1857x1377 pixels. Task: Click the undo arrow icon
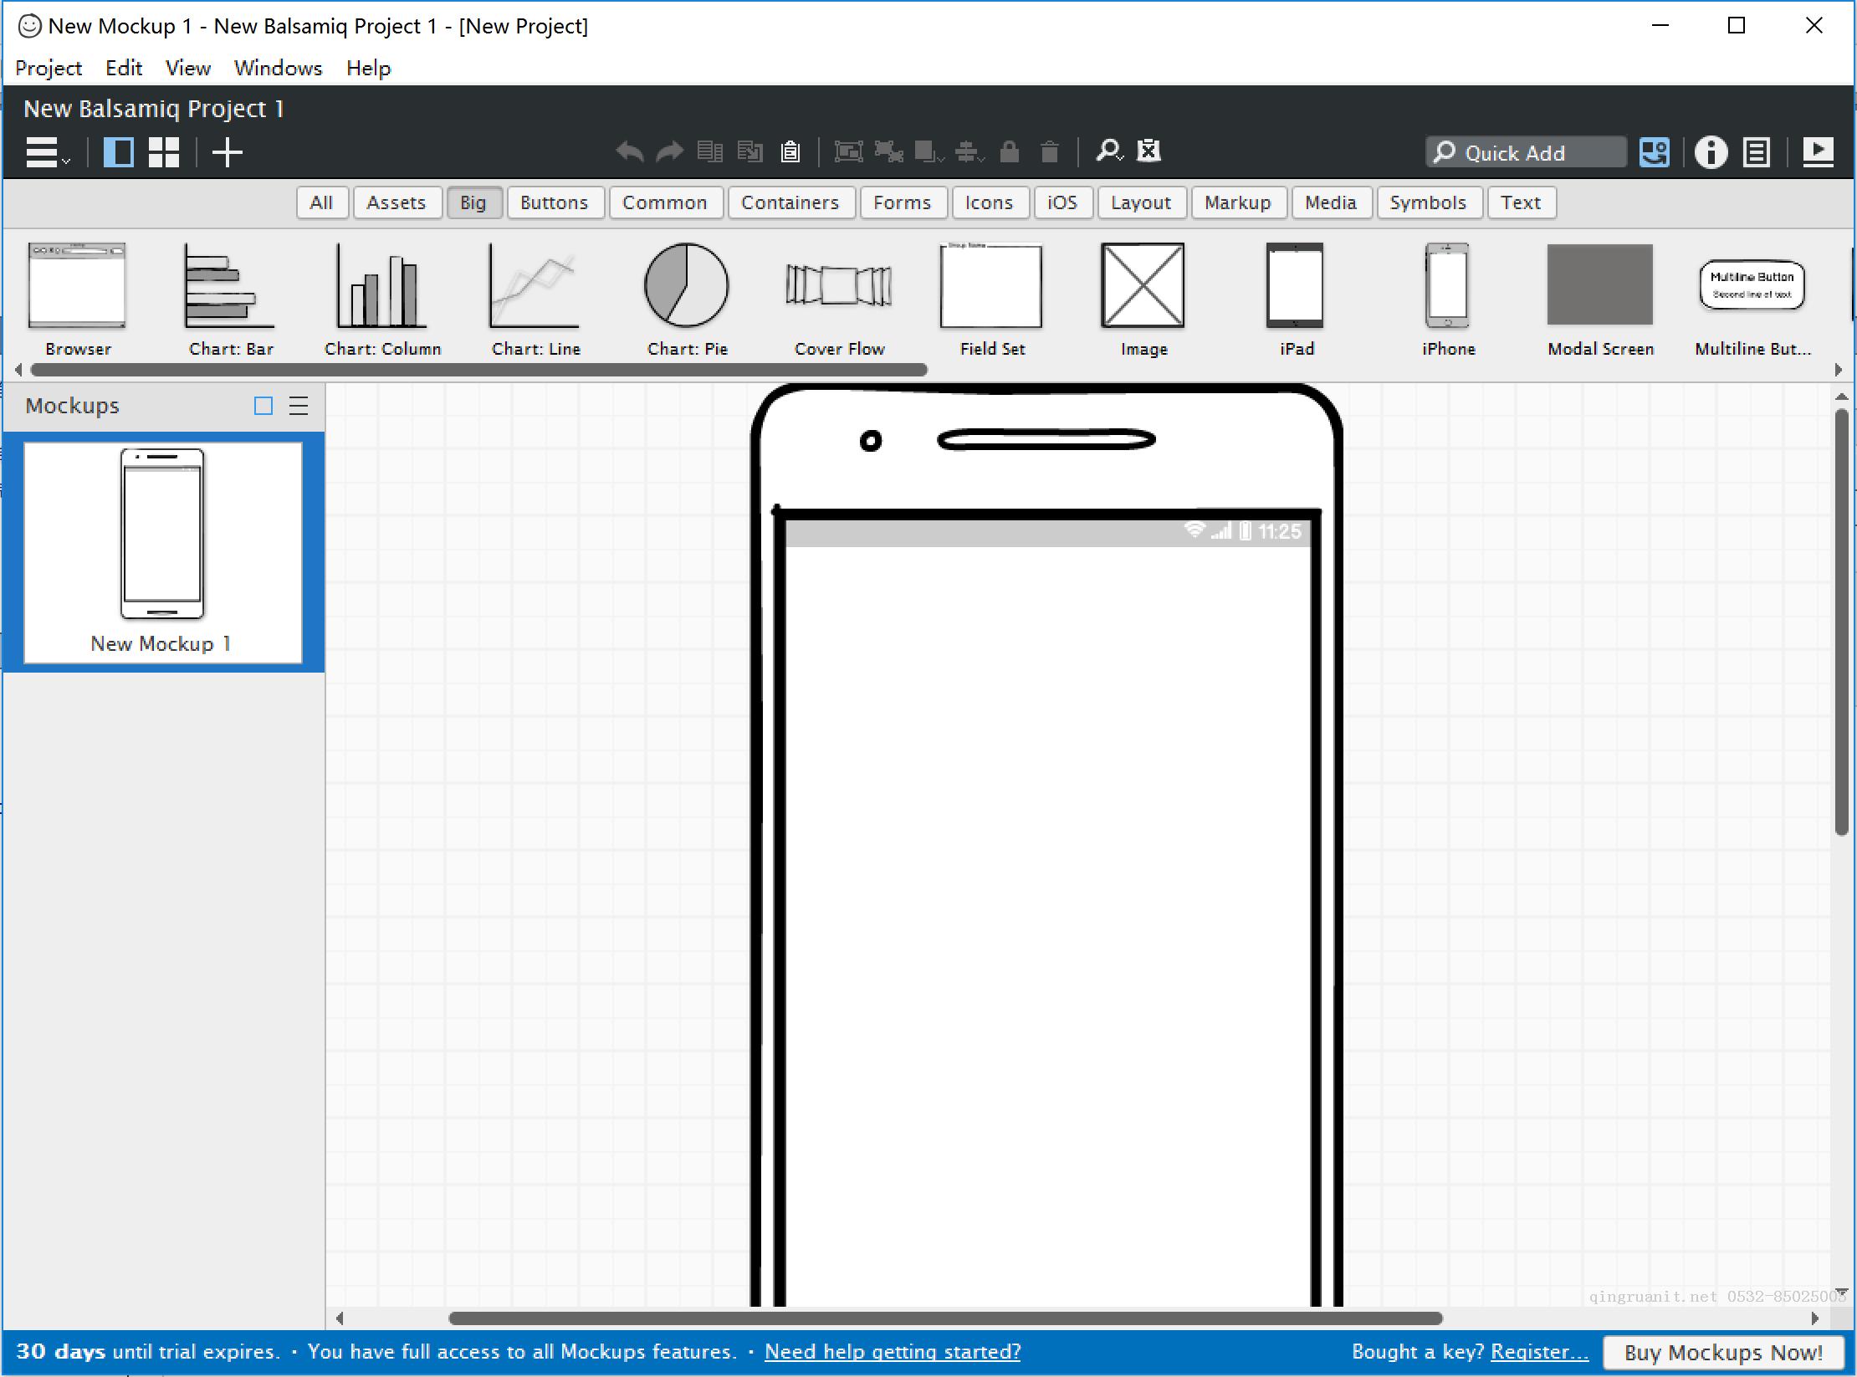tap(627, 151)
